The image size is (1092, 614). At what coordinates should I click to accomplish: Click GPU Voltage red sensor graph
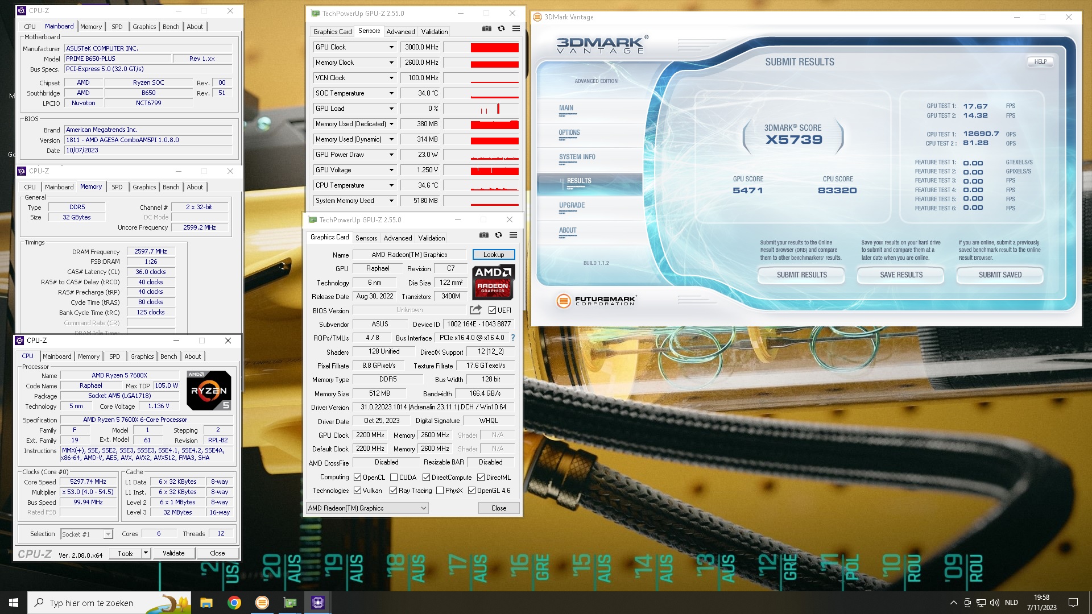(481, 170)
